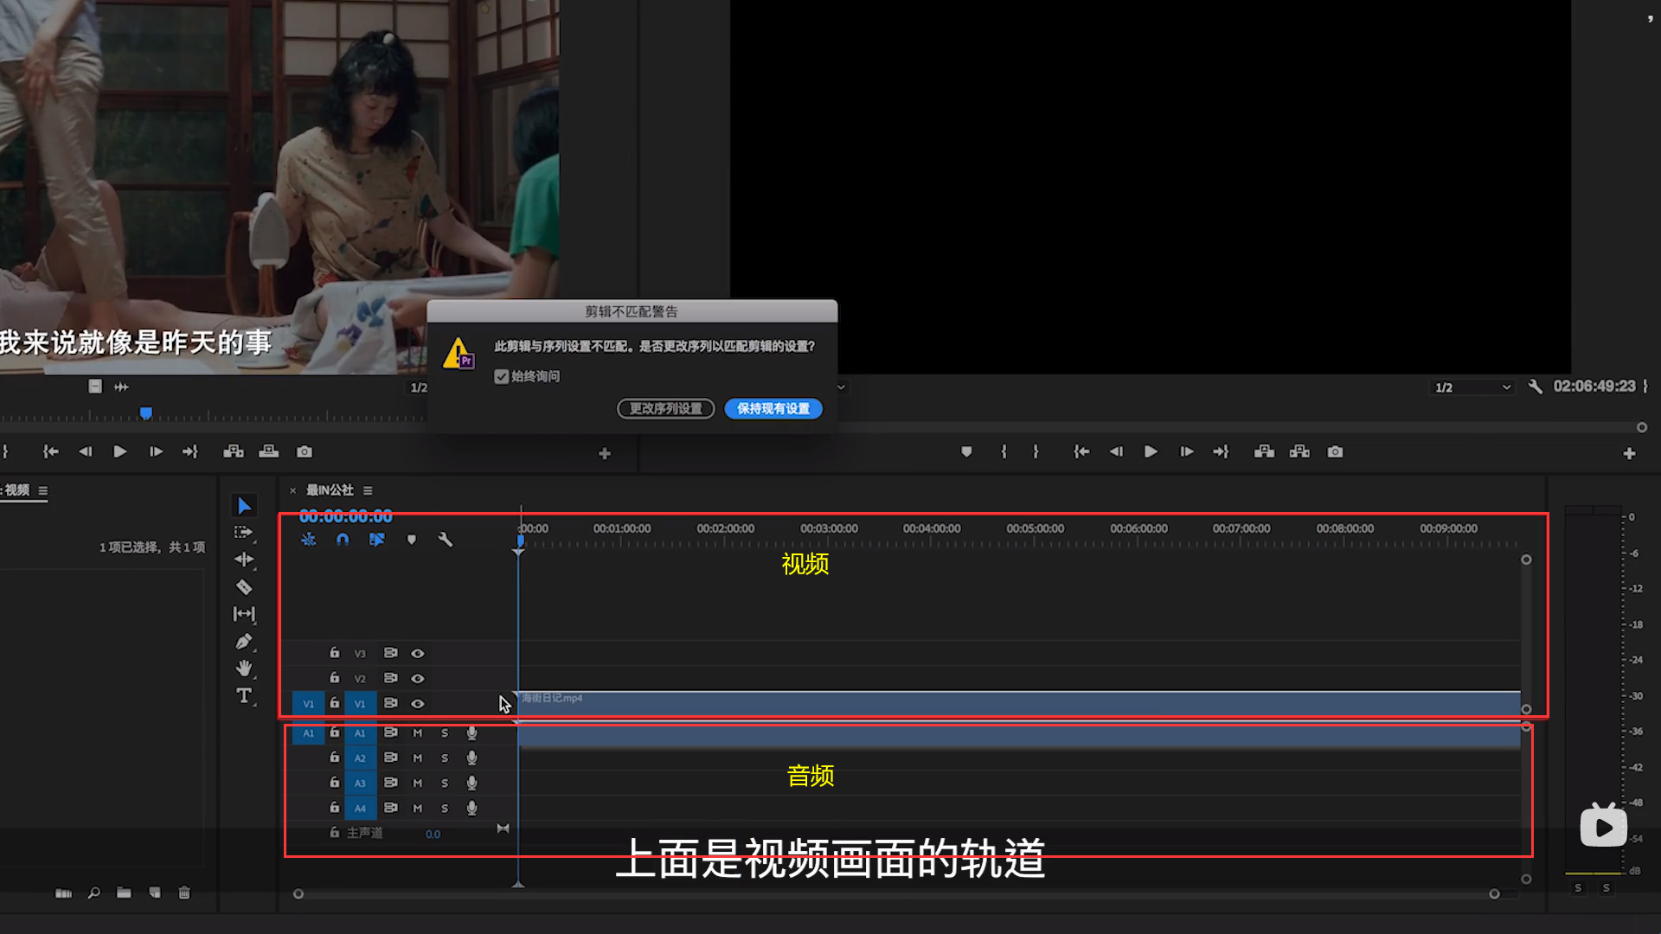
Task: Click the timeline timecode 00:00:00:00
Action: click(x=345, y=516)
